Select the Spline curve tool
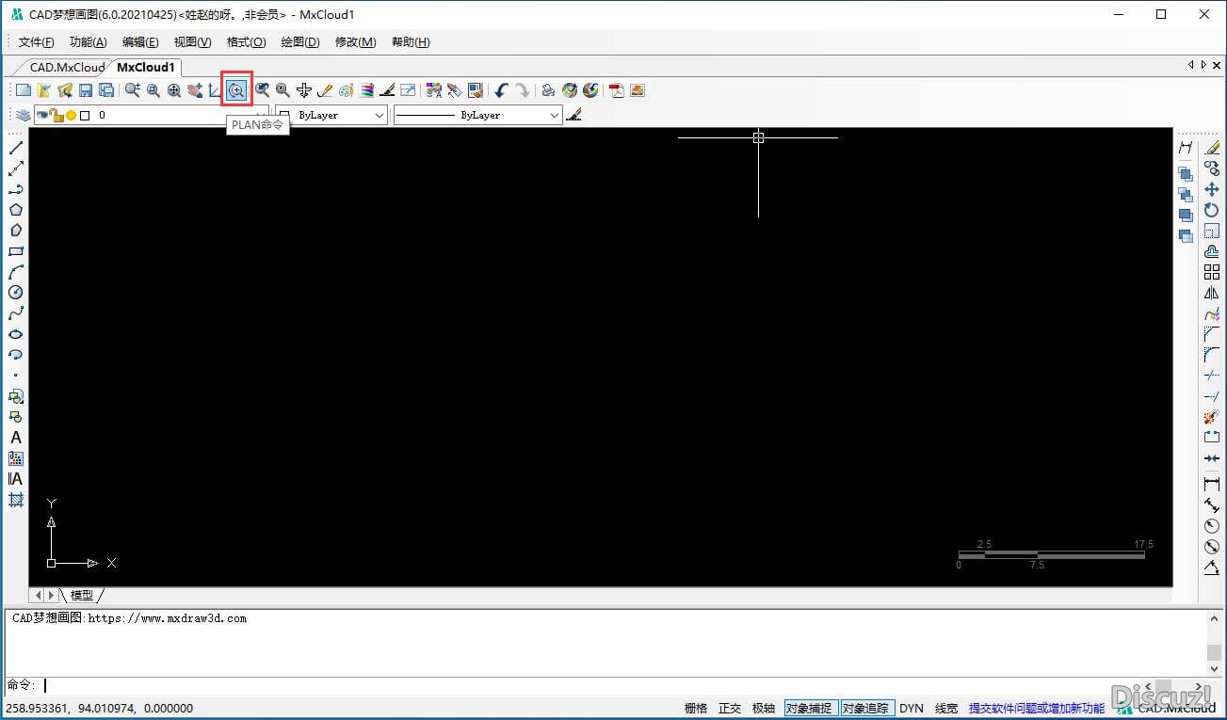 15,313
